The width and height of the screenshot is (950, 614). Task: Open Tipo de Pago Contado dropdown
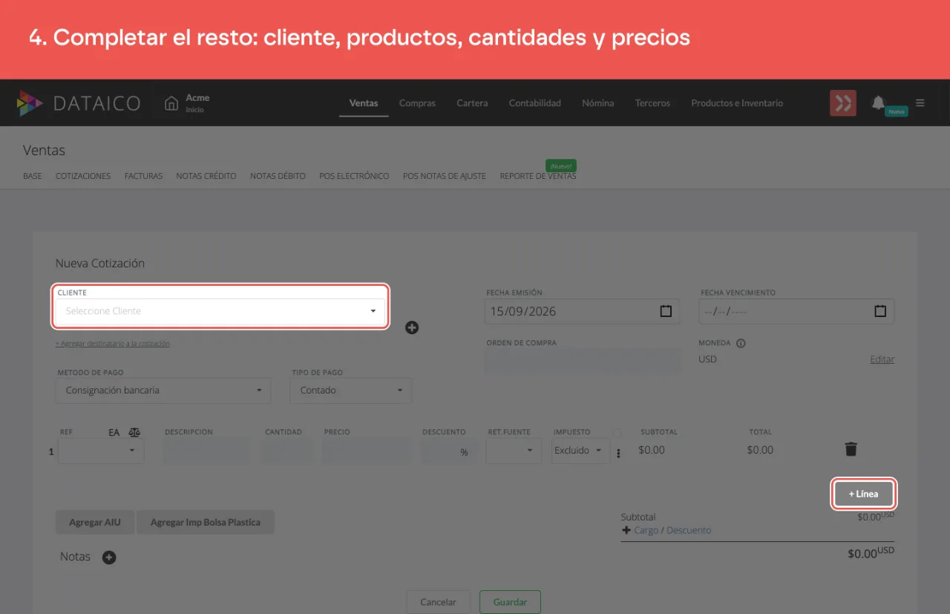(351, 391)
